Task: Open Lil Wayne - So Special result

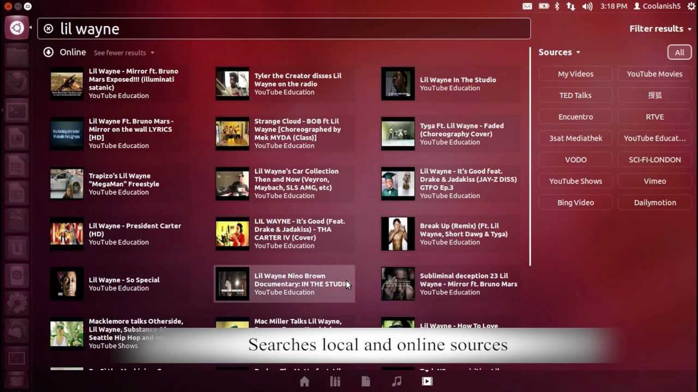Action: tap(118, 284)
